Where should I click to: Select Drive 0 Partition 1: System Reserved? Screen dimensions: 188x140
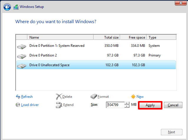click(x=57, y=46)
